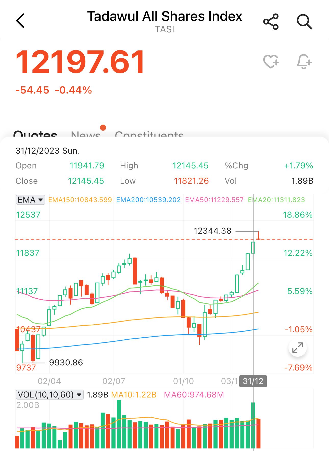Open the Constituents tab

point(149,134)
